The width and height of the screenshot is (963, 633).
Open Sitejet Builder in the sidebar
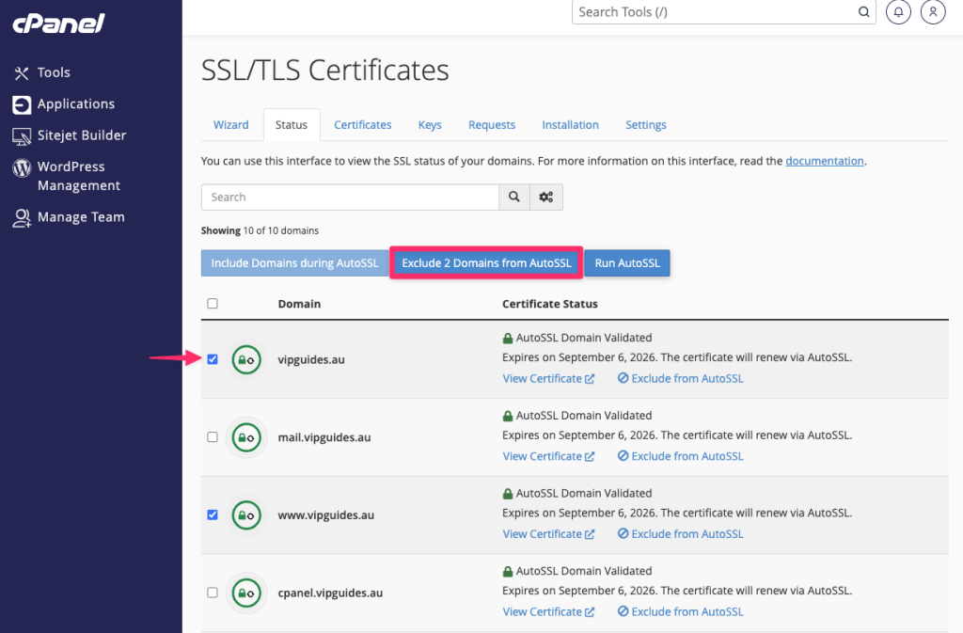coord(70,135)
